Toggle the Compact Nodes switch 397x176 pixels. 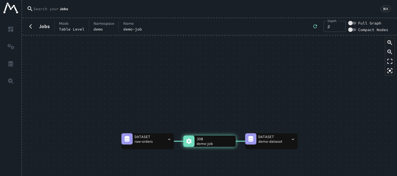[x=352, y=30]
